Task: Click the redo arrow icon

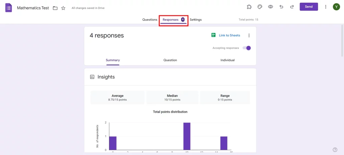Action: [292, 7]
